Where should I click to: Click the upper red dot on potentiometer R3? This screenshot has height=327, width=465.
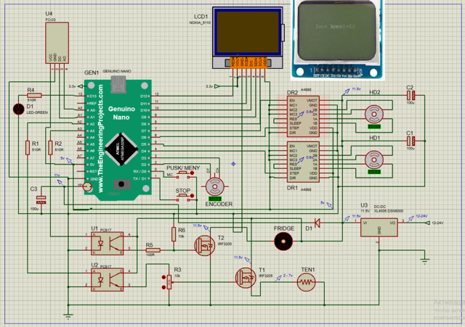pos(163,277)
